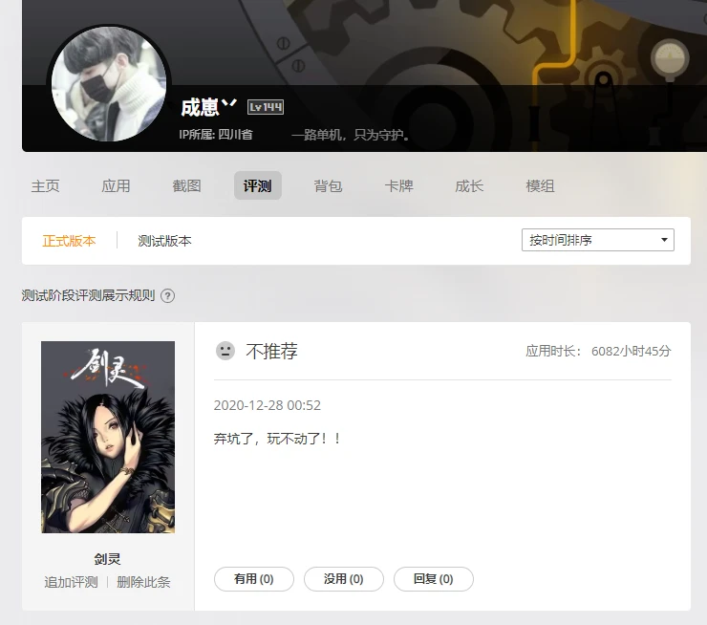Viewport: 707px width, 625px height.
Task: Select the 测试版本 filter
Action: tap(164, 241)
